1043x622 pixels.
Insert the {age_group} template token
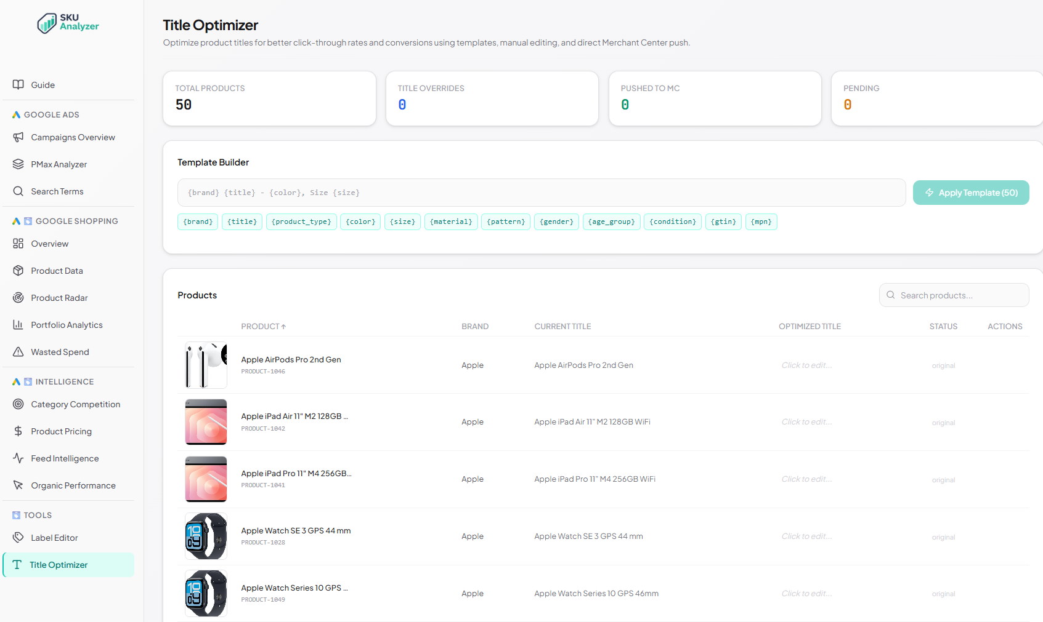coord(611,221)
